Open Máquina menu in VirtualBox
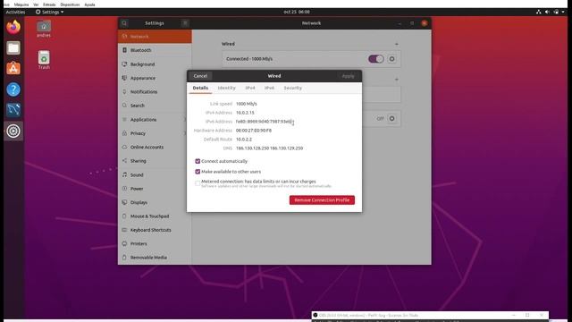 point(21,4)
